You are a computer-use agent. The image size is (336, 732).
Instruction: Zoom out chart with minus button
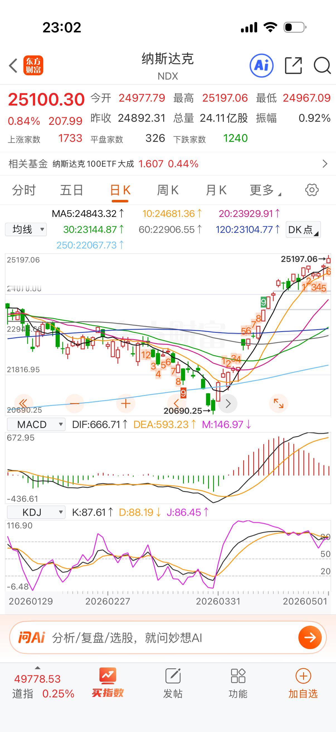(75, 403)
